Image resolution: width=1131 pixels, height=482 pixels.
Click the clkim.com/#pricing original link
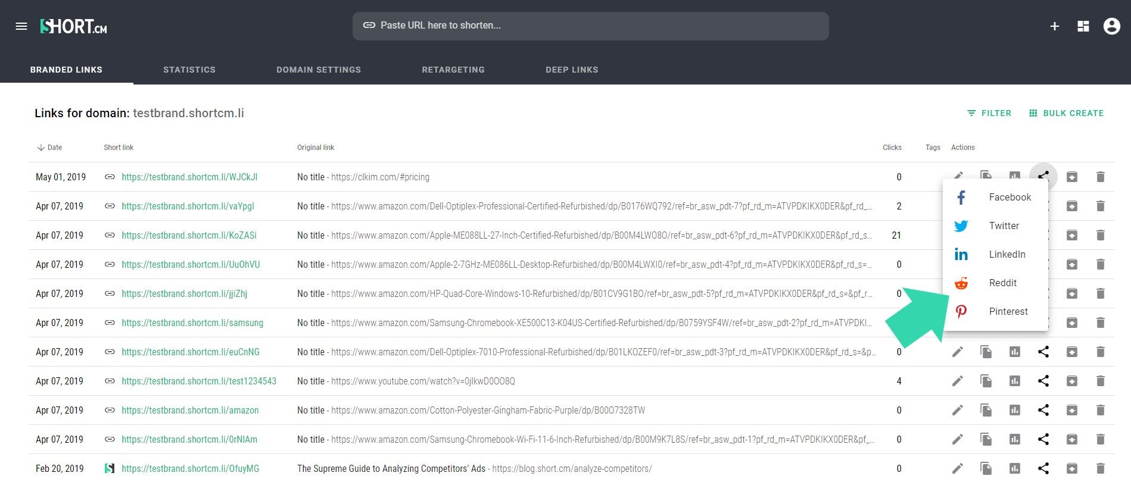point(380,177)
